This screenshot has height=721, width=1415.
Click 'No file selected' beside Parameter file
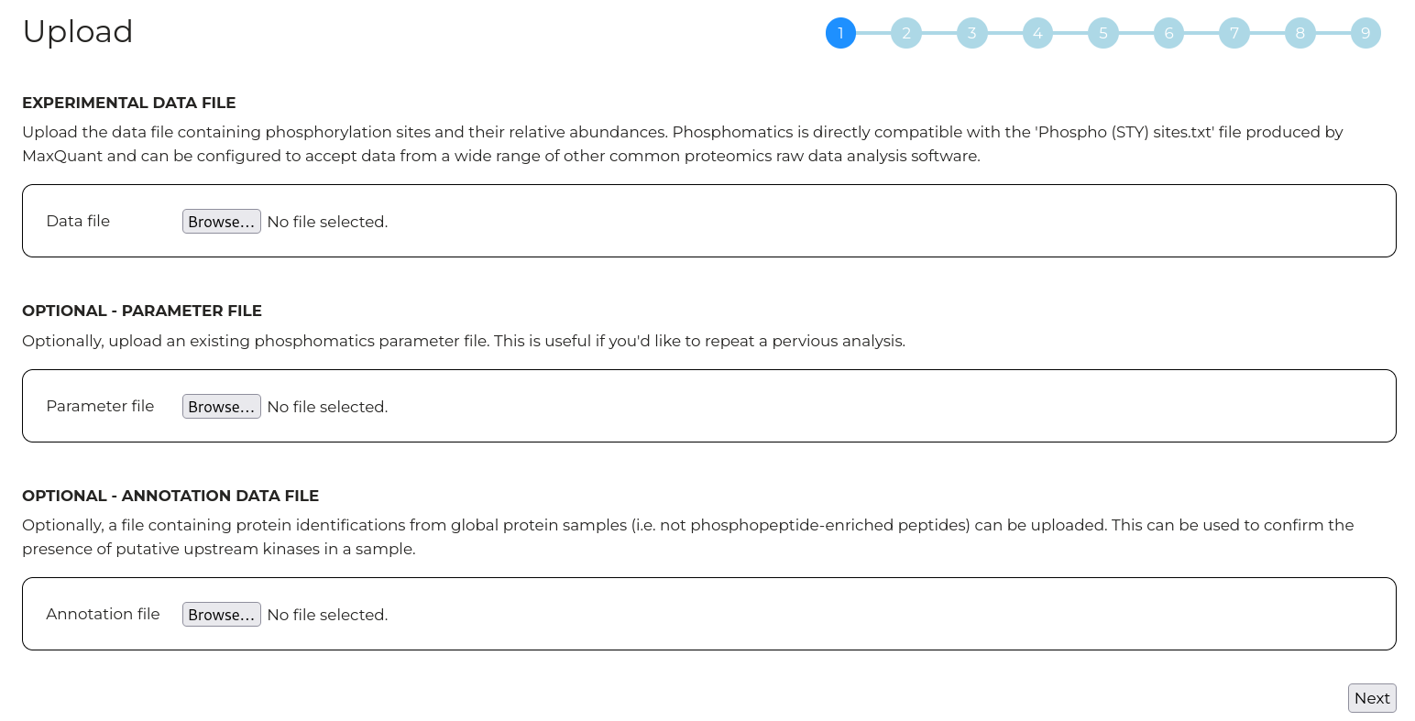tap(327, 407)
